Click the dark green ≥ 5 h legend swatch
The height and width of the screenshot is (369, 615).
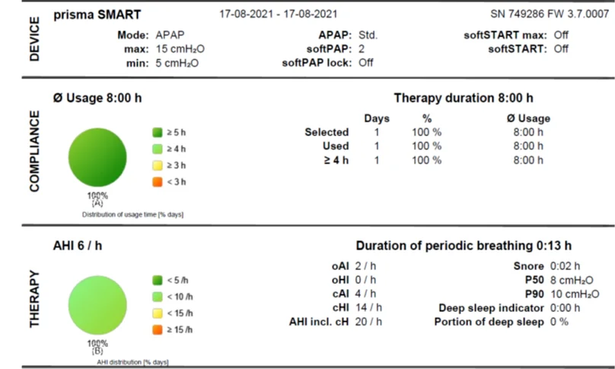(x=158, y=131)
